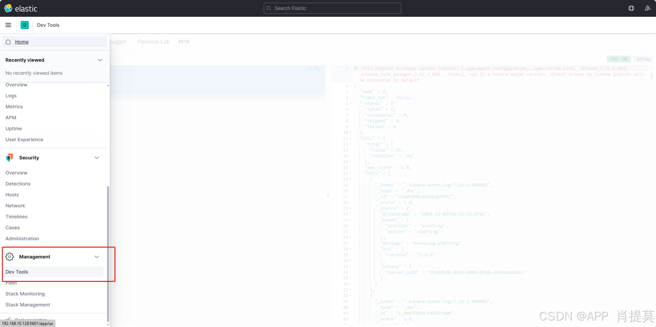The height and width of the screenshot is (327, 656).
Task: Collapse the Recently viewed section
Action: pos(100,60)
